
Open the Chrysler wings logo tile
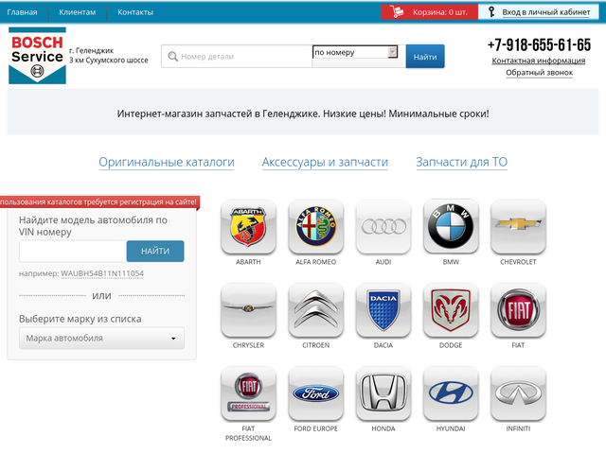(248, 309)
